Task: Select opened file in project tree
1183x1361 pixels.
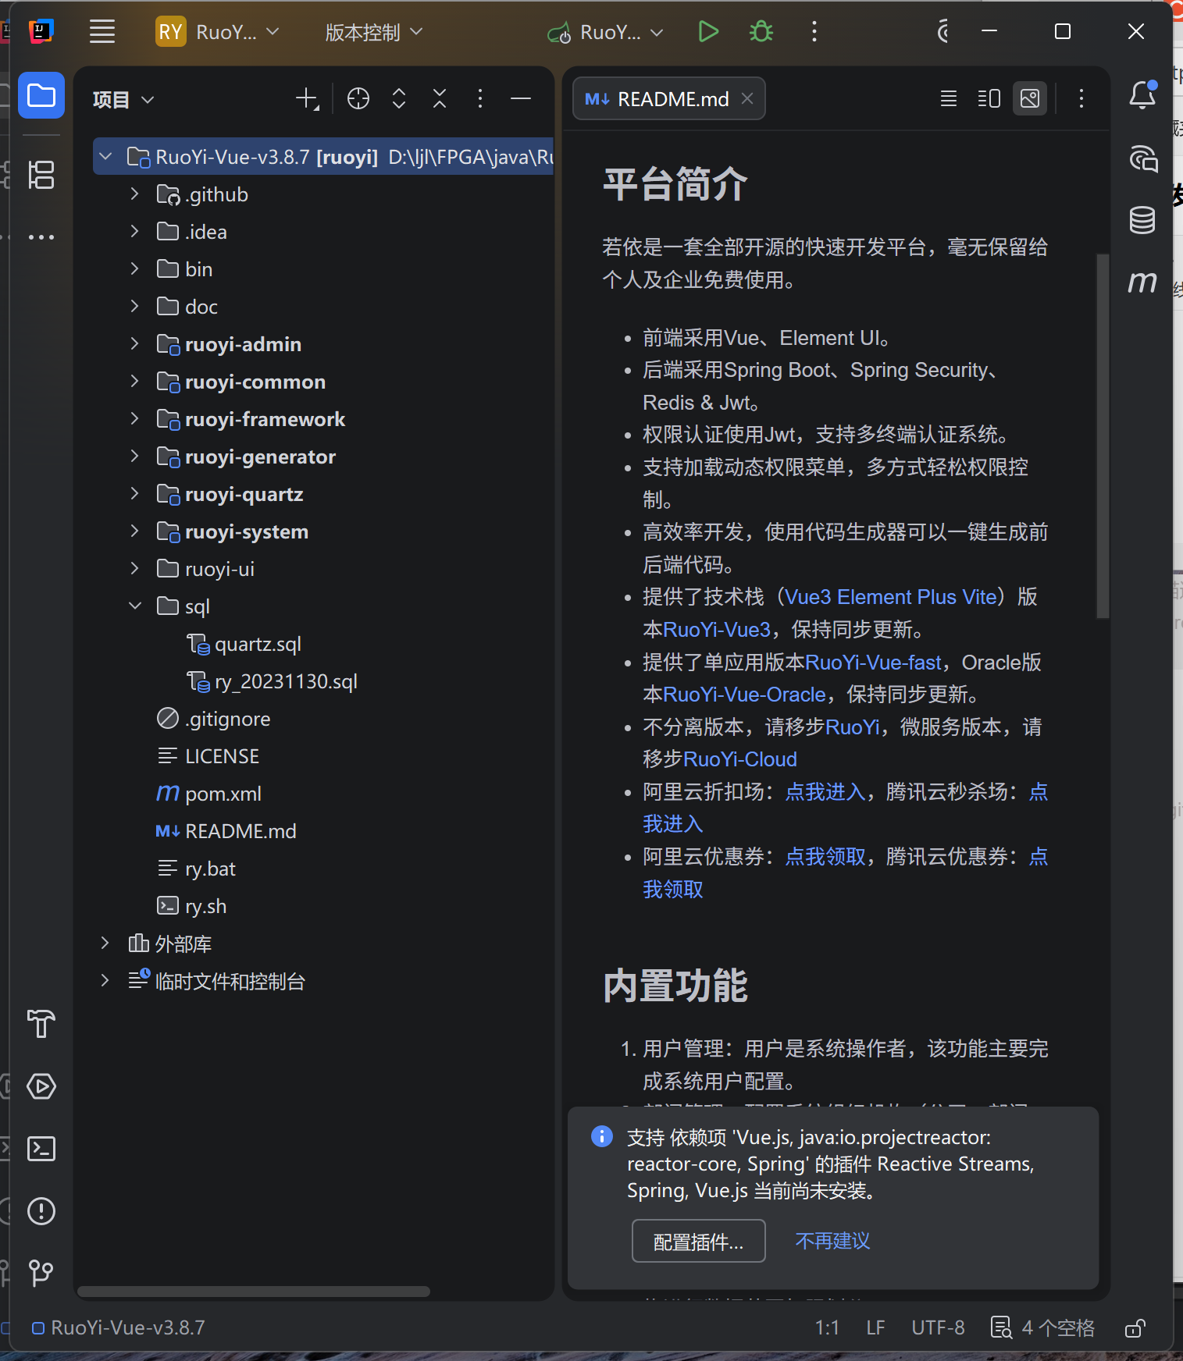Action: tap(358, 99)
